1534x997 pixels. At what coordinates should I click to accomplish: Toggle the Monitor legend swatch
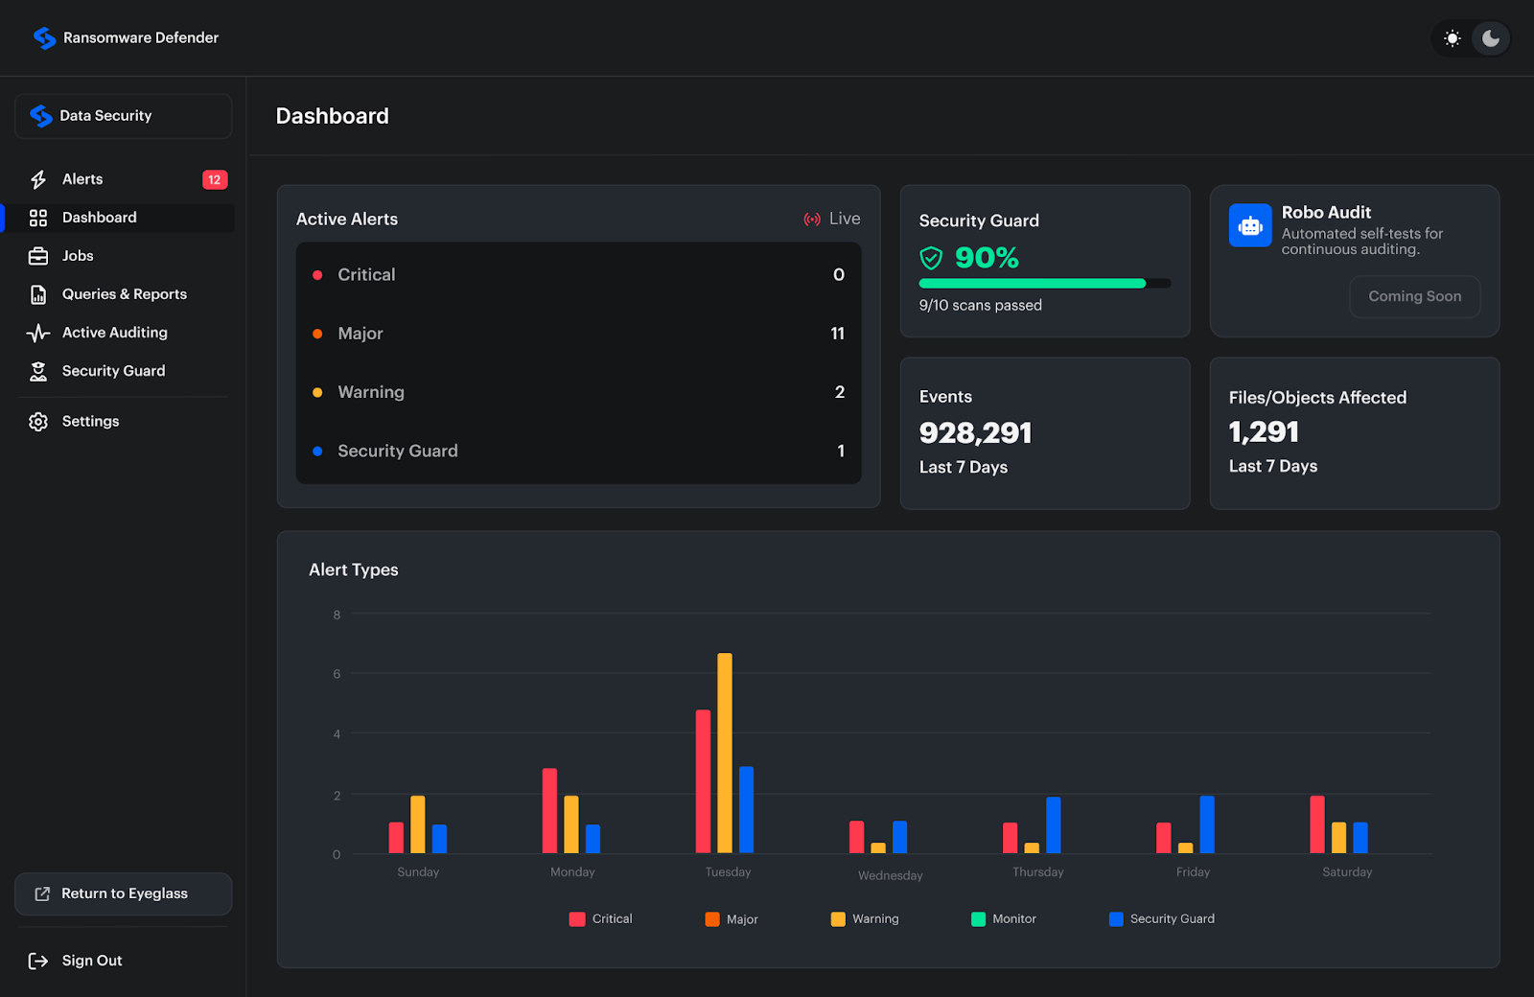pyautogui.click(x=978, y=919)
